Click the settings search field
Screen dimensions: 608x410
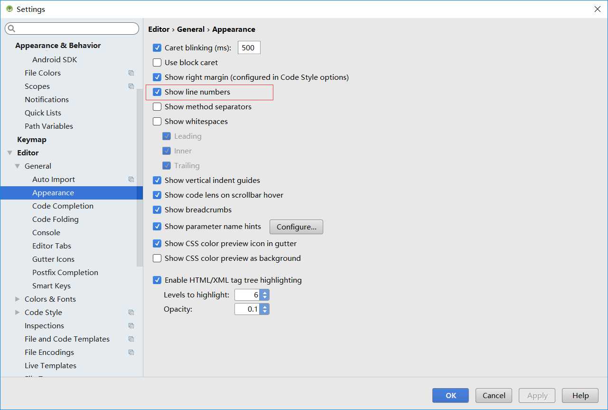(72, 29)
